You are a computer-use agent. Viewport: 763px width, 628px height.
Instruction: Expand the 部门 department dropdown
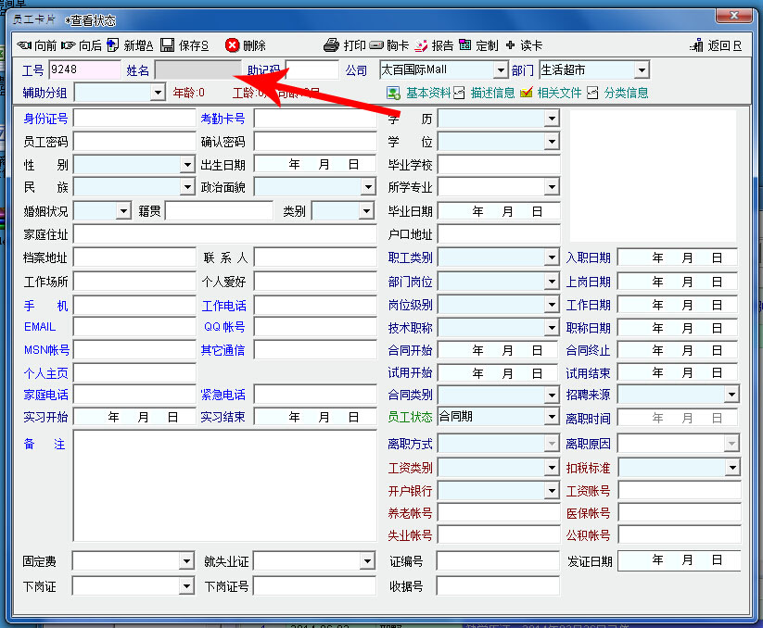[x=642, y=70]
